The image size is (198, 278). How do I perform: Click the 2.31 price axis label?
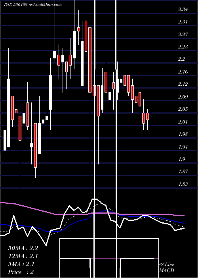[x=183, y=22]
